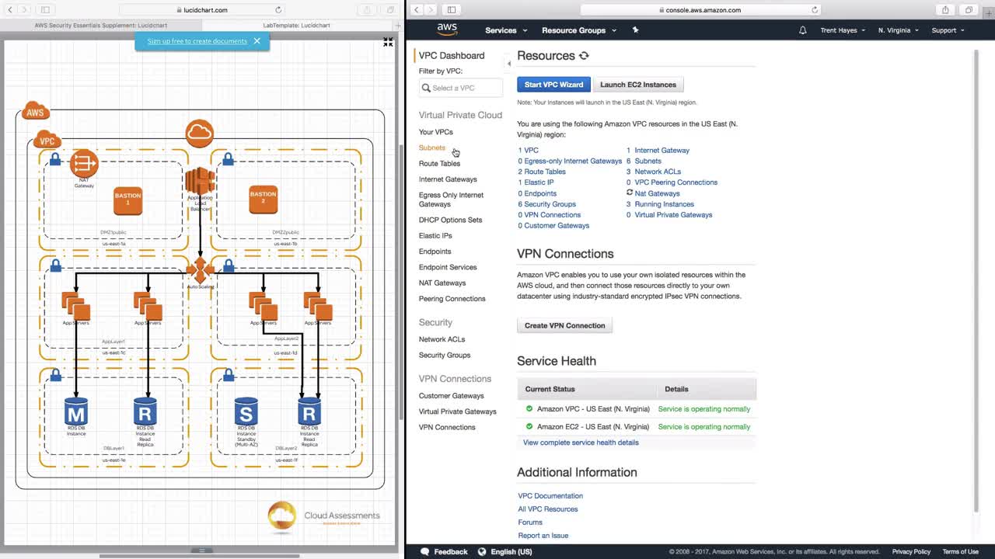Screen dimensions: 995x559
Task: Click the Auto Scaling icon in the diagram
Action: point(200,270)
